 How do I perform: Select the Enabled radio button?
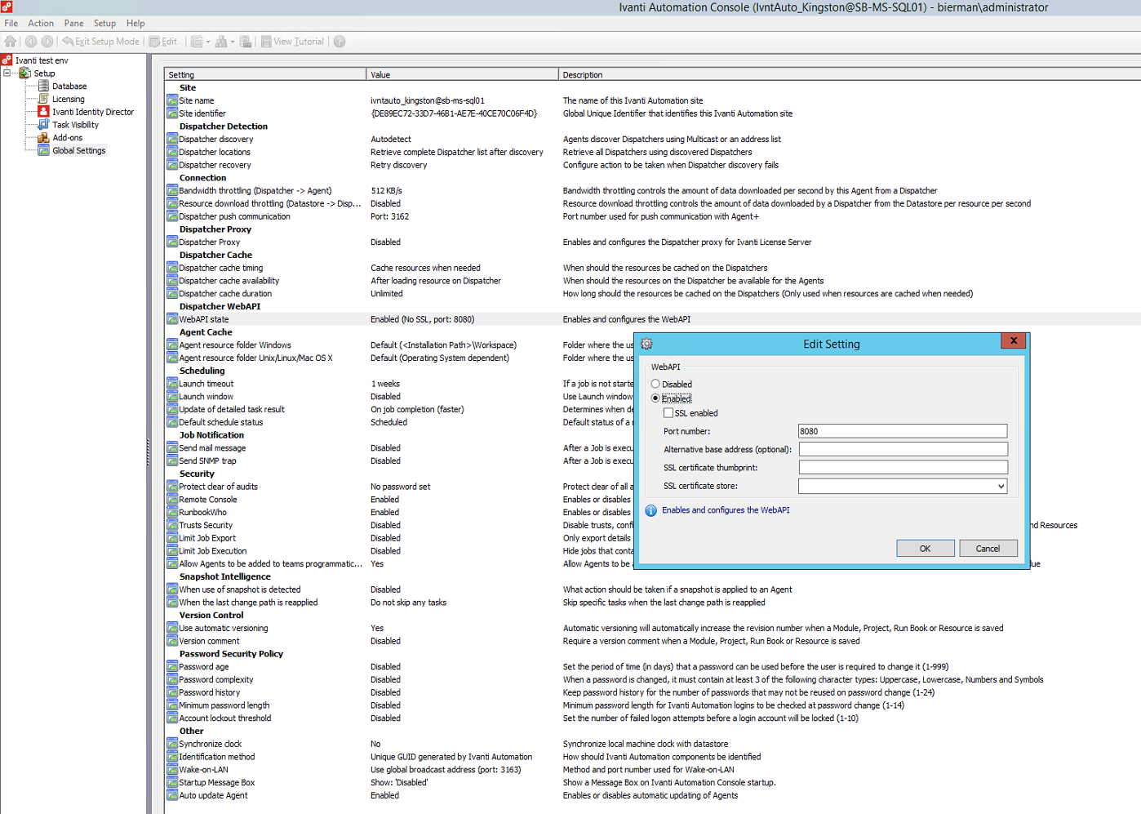655,398
